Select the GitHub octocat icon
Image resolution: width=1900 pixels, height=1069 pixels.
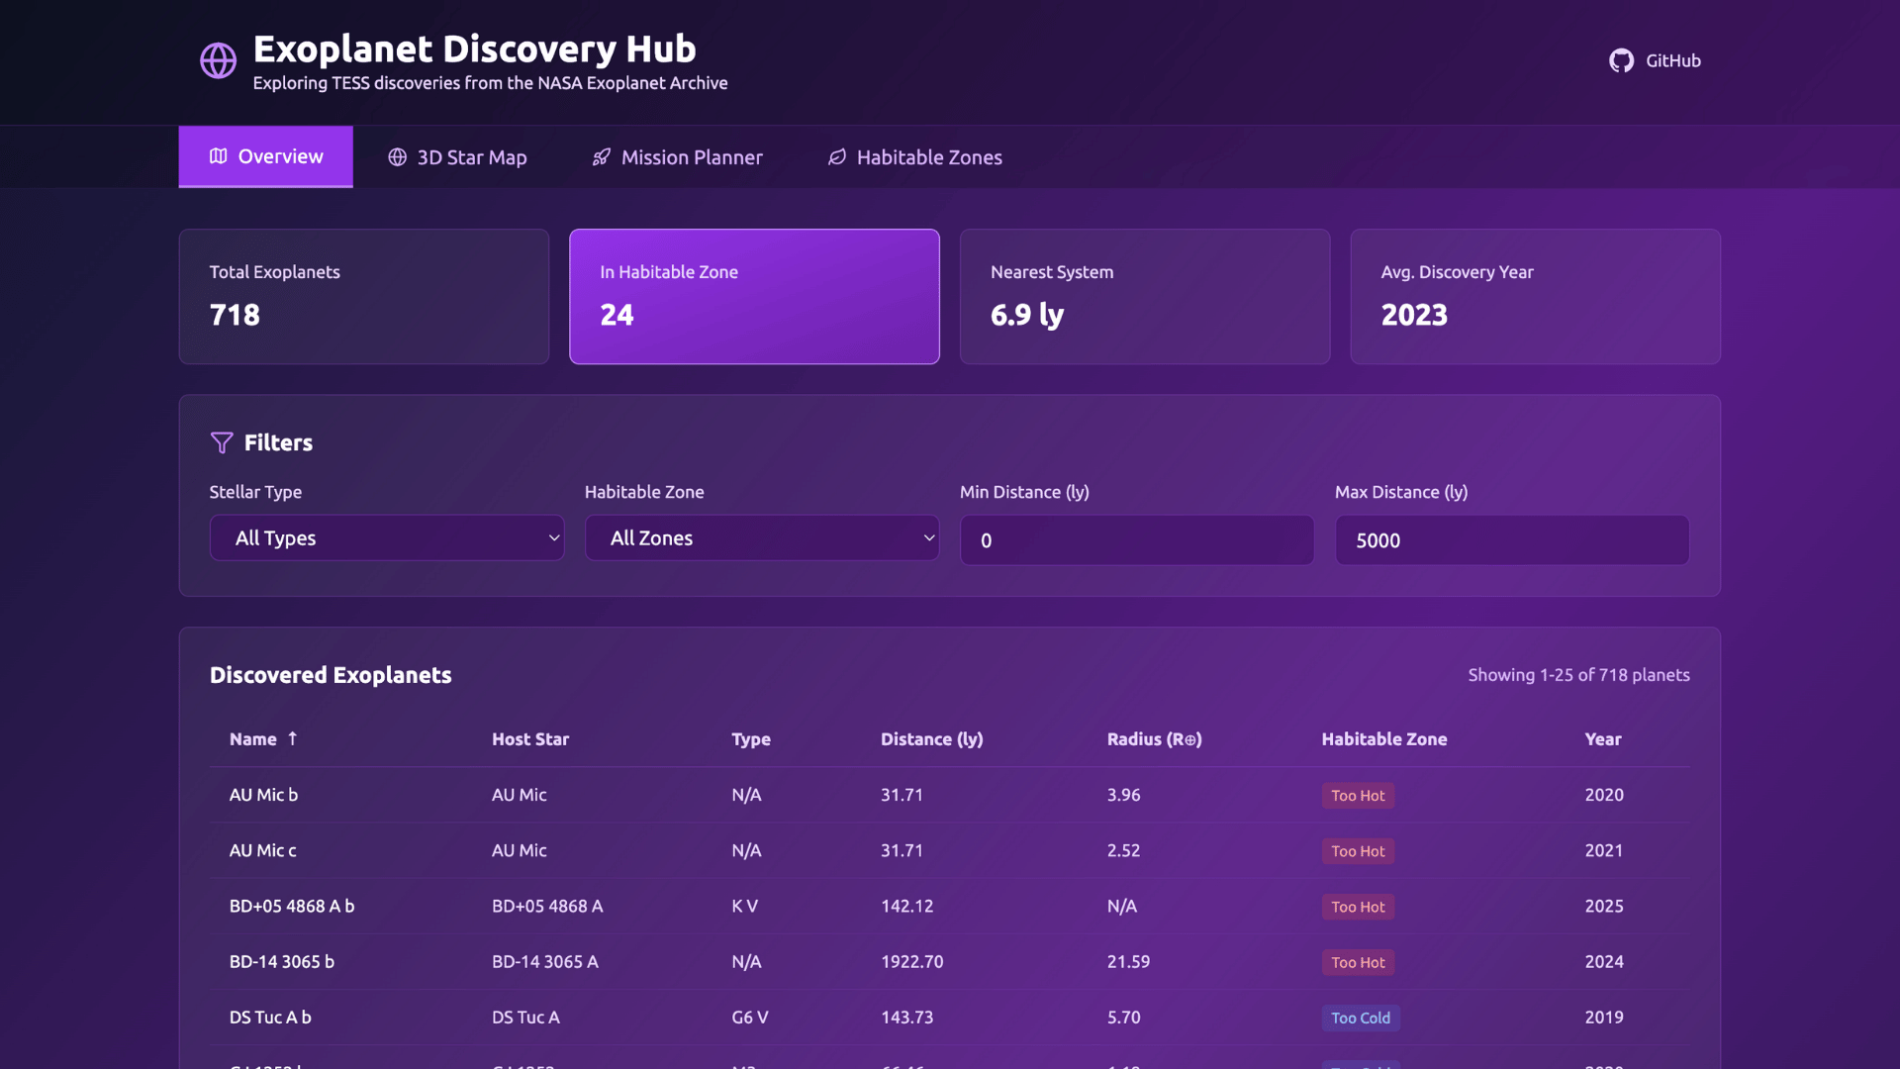click(1622, 60)
